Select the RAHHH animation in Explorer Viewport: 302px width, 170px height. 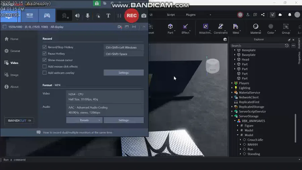[252, 144]
